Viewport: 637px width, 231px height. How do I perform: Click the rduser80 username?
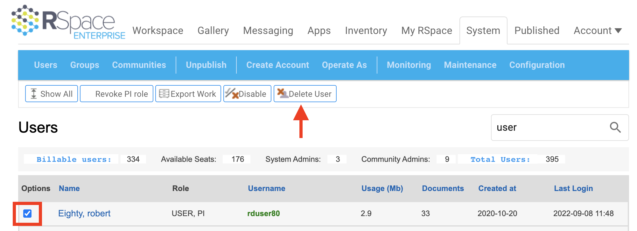point(263,214)
